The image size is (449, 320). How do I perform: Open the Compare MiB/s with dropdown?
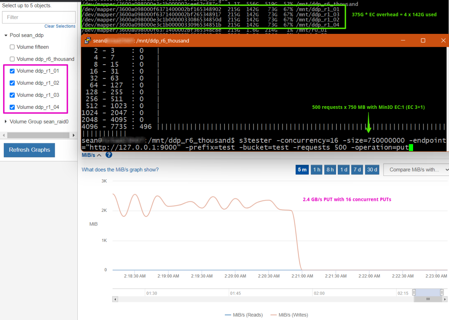(416, 170)
